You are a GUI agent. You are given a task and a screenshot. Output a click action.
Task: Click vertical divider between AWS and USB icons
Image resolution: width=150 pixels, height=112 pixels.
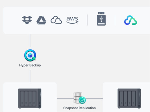pos(88,20)
